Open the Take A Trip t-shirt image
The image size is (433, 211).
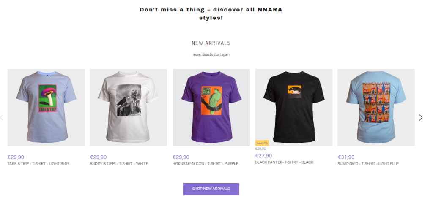click(x=46, y=107)
